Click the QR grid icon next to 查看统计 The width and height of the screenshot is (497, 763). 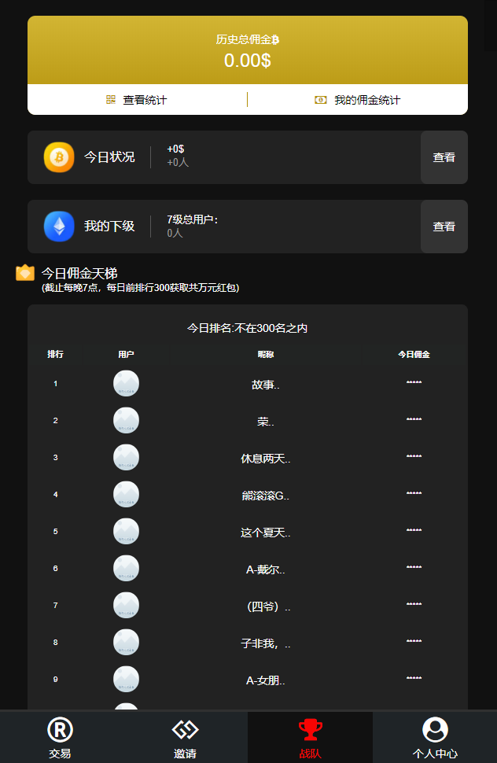pyautogui.click(x=111, y=100)
